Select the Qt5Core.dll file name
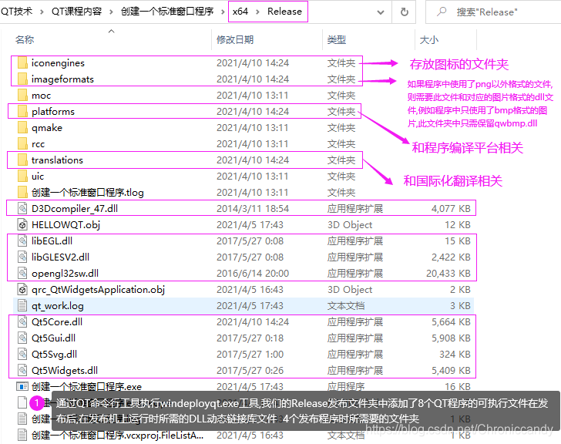 click(57, 322)
